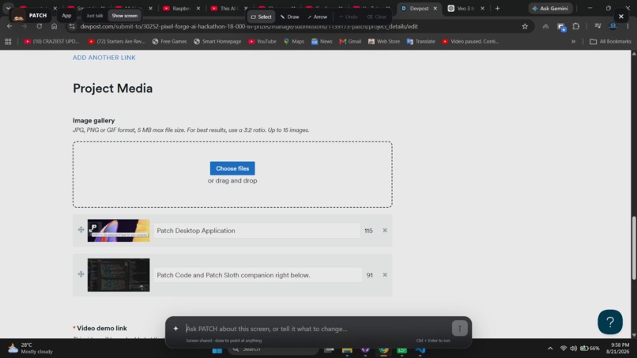Open the Gmail bookmark
The width and height of the screenshot is (637, 358).
click(350, 41)
